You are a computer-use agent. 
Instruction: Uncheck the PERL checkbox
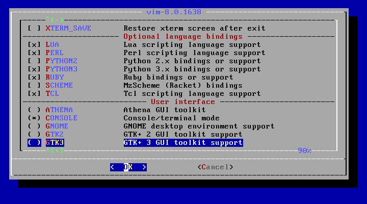click(34, 53)
